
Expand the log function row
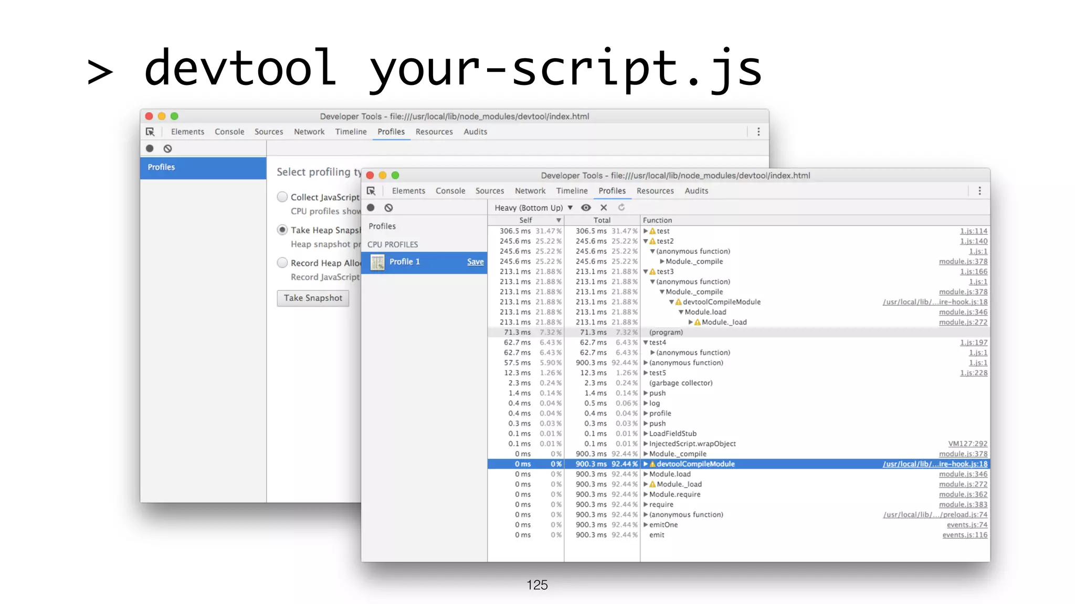click(x=646, y=403)
